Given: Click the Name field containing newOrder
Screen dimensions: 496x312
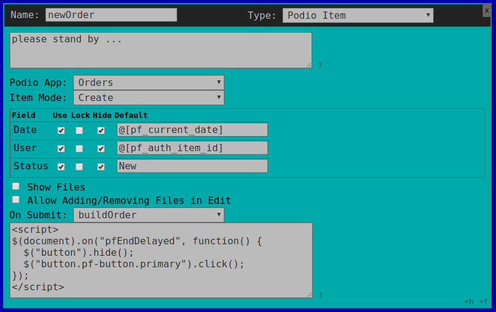Looking at the screenshot, I should [111, 15].
